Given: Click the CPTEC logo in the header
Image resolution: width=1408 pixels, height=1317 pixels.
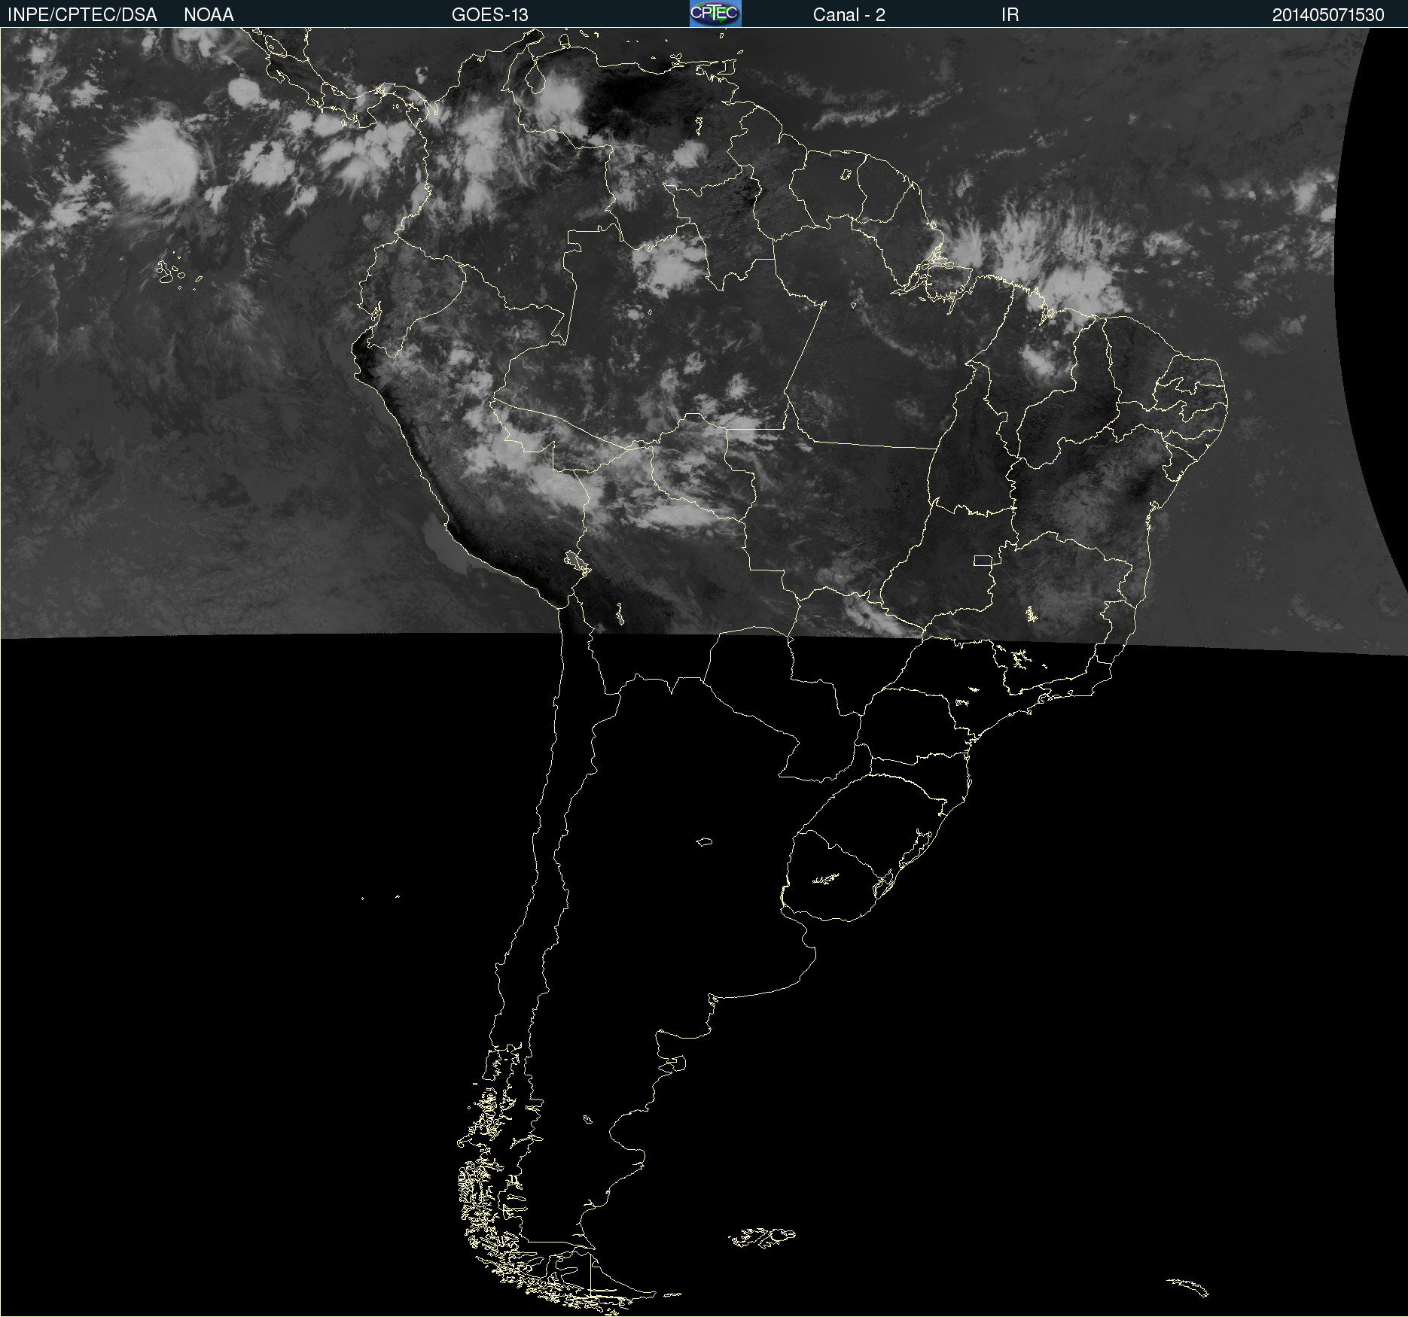Looking at the screenshot, I should tap(715, 14).
